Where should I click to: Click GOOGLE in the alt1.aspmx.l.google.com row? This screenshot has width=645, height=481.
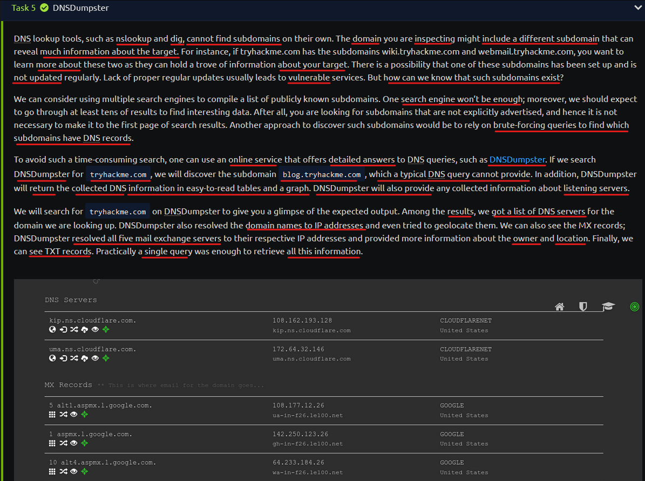[452, 406]
